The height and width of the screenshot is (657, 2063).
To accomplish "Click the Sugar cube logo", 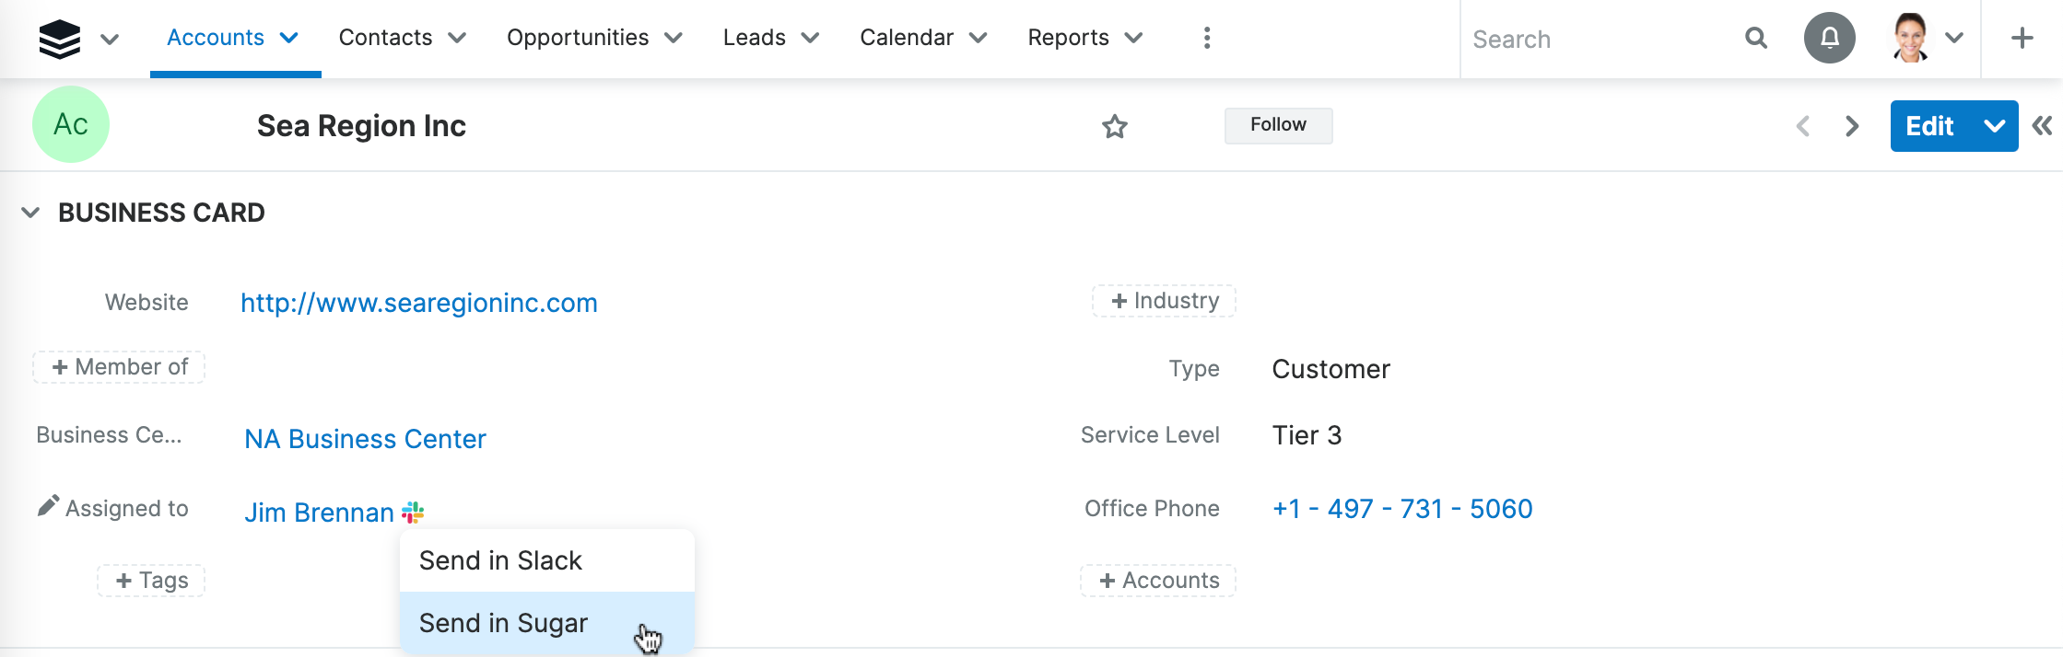I will (59, 38).
